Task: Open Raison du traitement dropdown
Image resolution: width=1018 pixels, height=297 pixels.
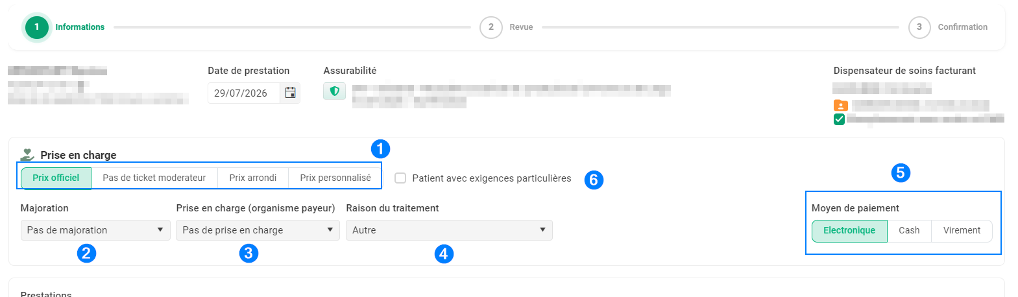Action: (449, 230)
